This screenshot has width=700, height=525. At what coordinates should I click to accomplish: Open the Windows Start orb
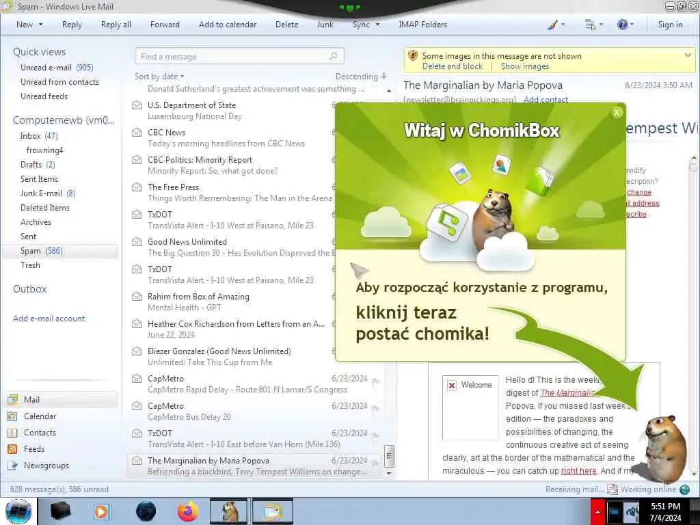point(18,511)
